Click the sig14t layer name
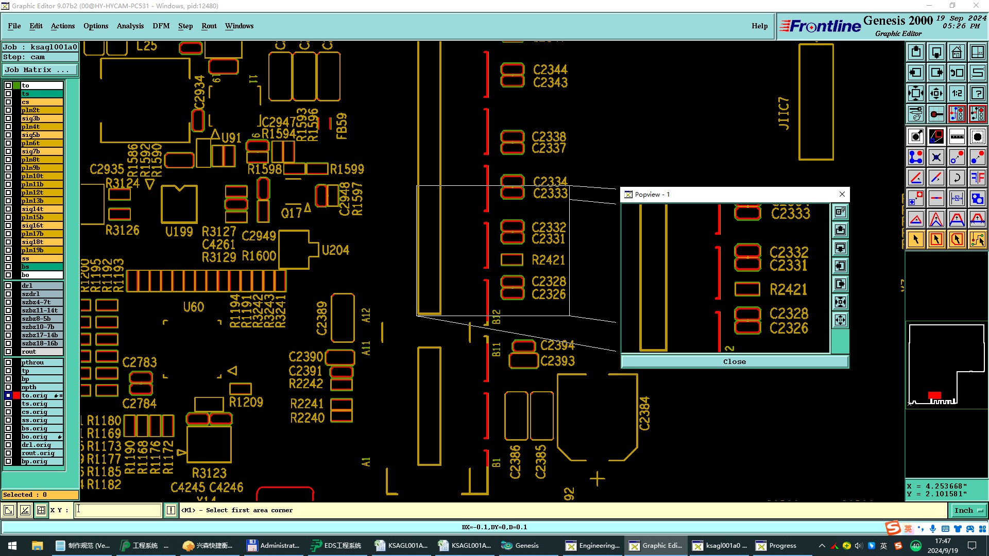The image size is (989, 556). coord(42,209)
